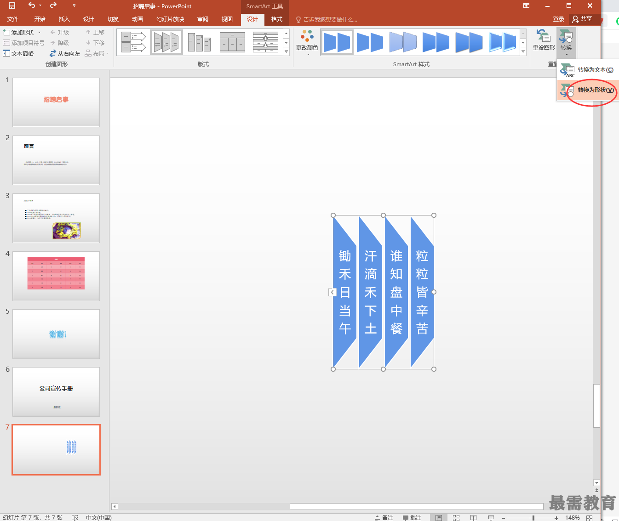Expand the SmartArt 样式 gallery
The width and height of the screenshot is (619, 521).
coord(523,51)
